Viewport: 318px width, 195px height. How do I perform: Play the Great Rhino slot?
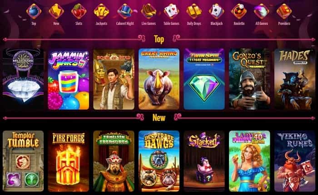coord(159,79)
